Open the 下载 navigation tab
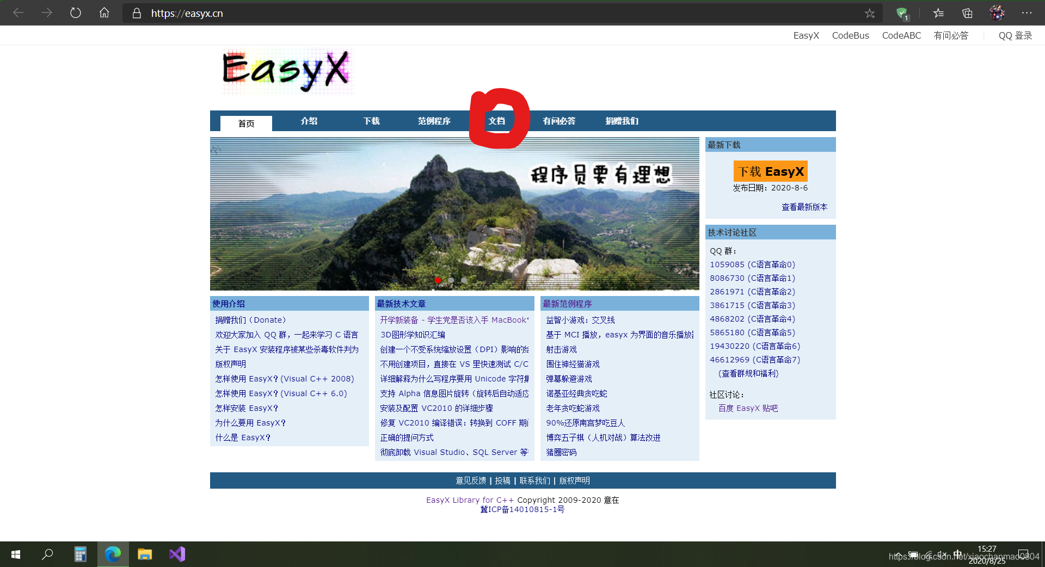1045x567 pixels. (x=371, y=121)
